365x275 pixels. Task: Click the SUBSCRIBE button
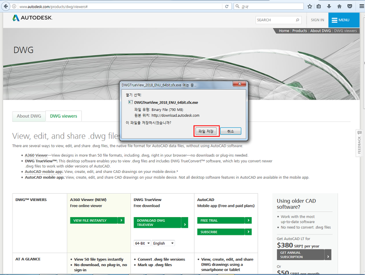(221, 232)
